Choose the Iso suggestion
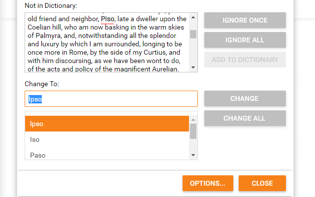This screenshot has width=315, height=197. [107, 139]
